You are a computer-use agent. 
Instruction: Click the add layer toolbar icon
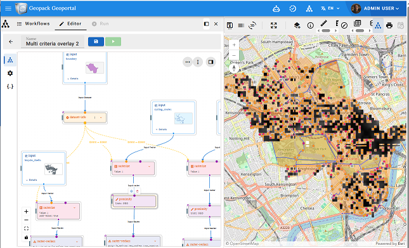[297, 25]
